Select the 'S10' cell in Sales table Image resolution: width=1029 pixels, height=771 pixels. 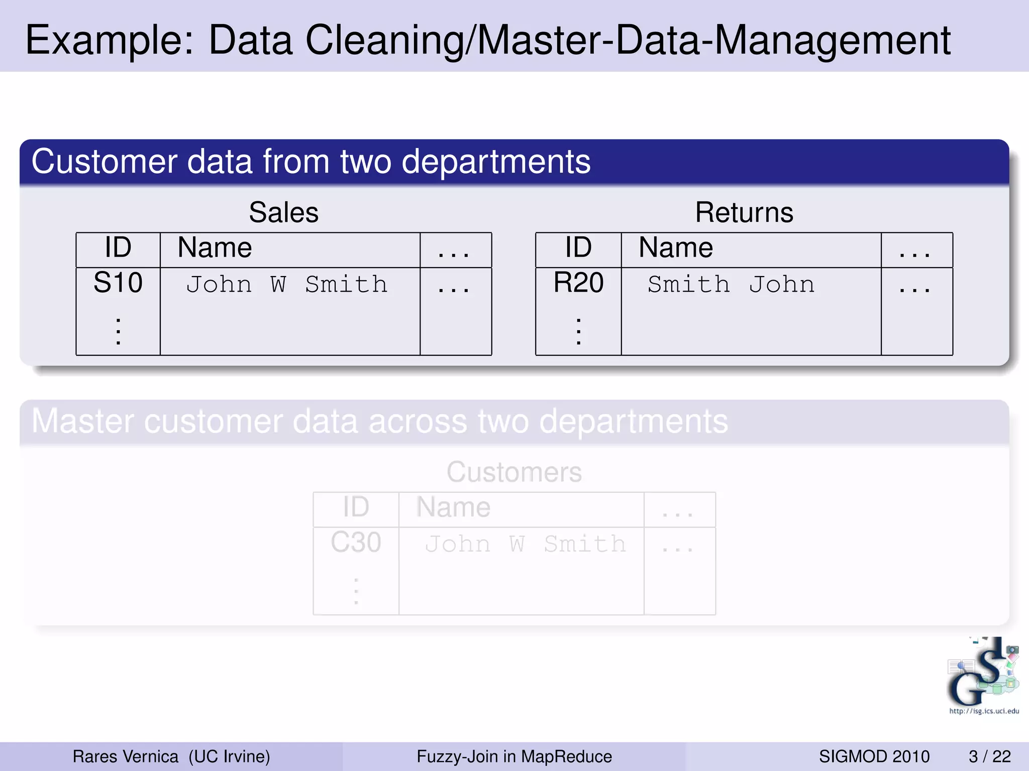click(x=118, y=283)
